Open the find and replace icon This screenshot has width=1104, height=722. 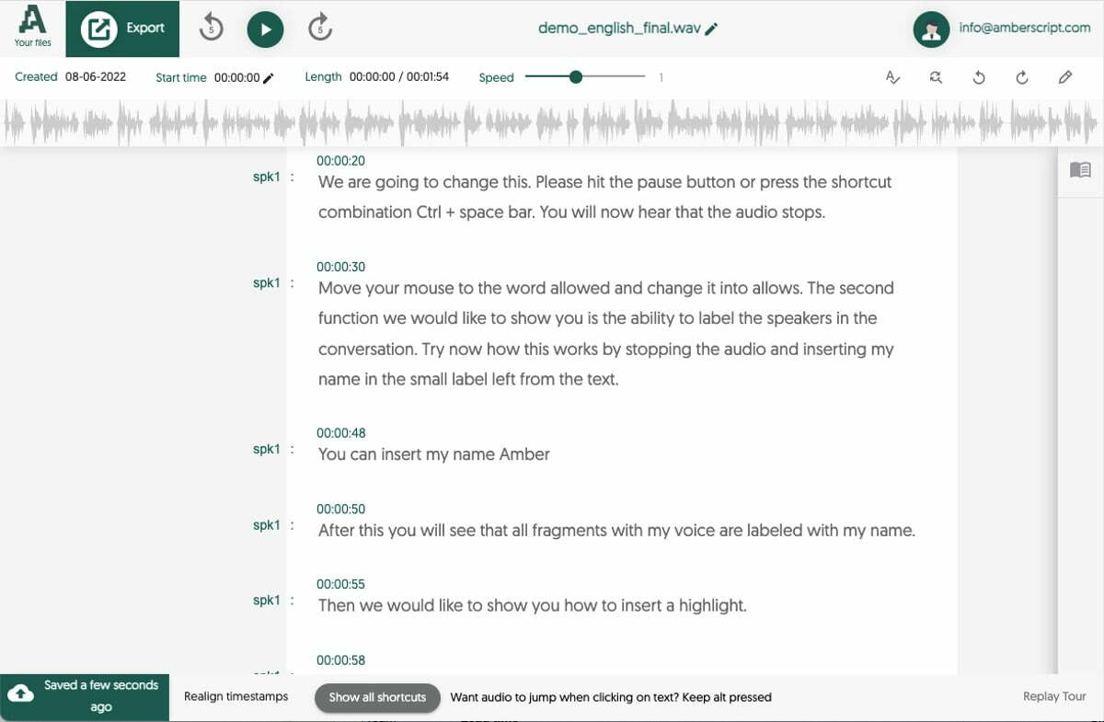click(x=936, y=77)
